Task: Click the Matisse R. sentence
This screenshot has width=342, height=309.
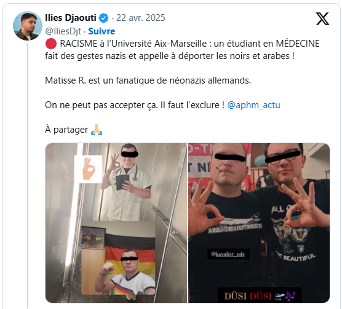Action: [148, 80]
